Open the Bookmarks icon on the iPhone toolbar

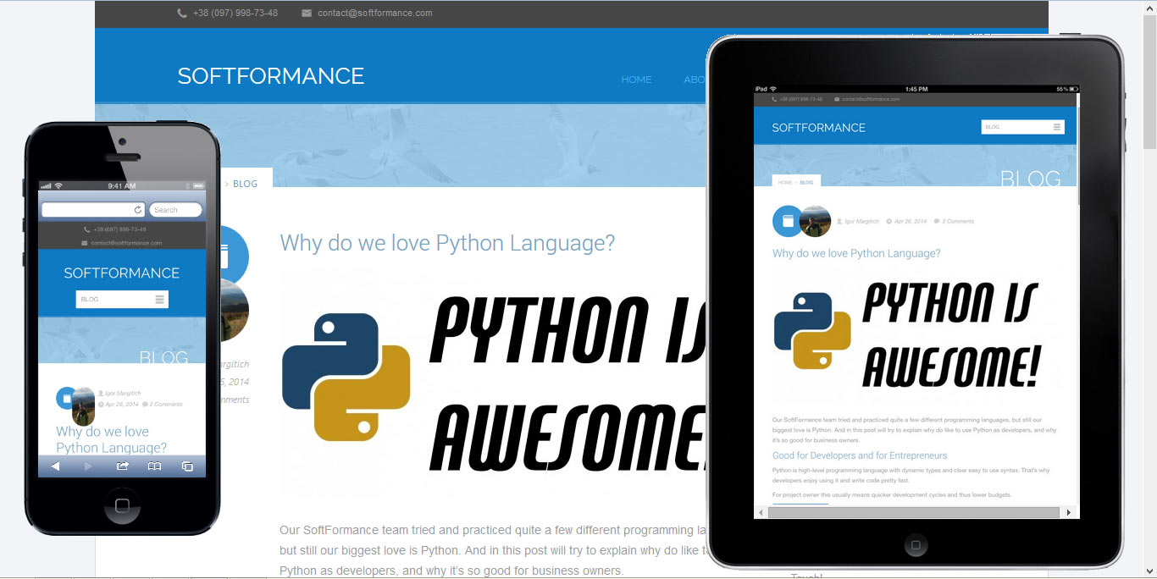(156, 466)
